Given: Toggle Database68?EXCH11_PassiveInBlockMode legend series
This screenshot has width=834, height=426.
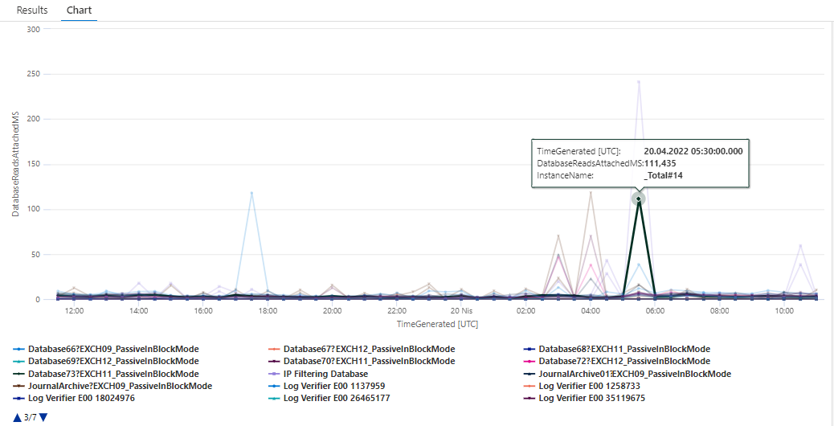Looking at the screenshot, I should pos(617,350).
